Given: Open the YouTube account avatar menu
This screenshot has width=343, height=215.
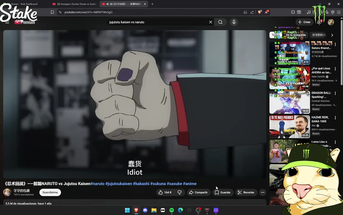Looking at the screenshot, I should (331, 22).
